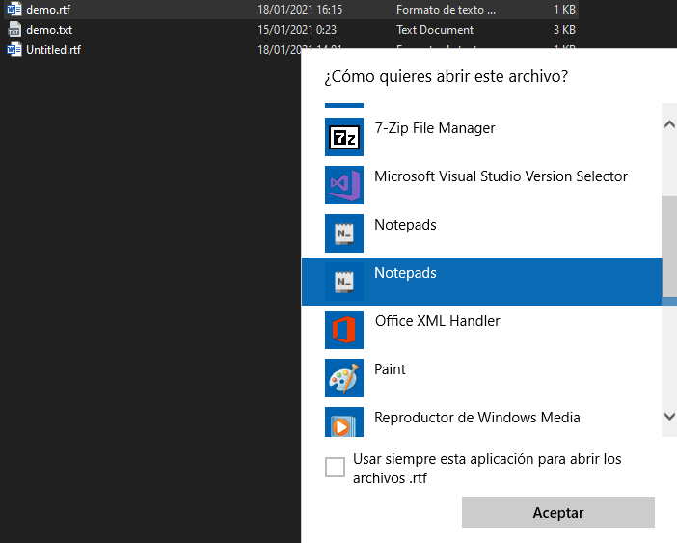Image resolution: width=677 pixels, height=543 pixels.
Task: Enable always use this app for .rtf files
Action: pos(335,467)
